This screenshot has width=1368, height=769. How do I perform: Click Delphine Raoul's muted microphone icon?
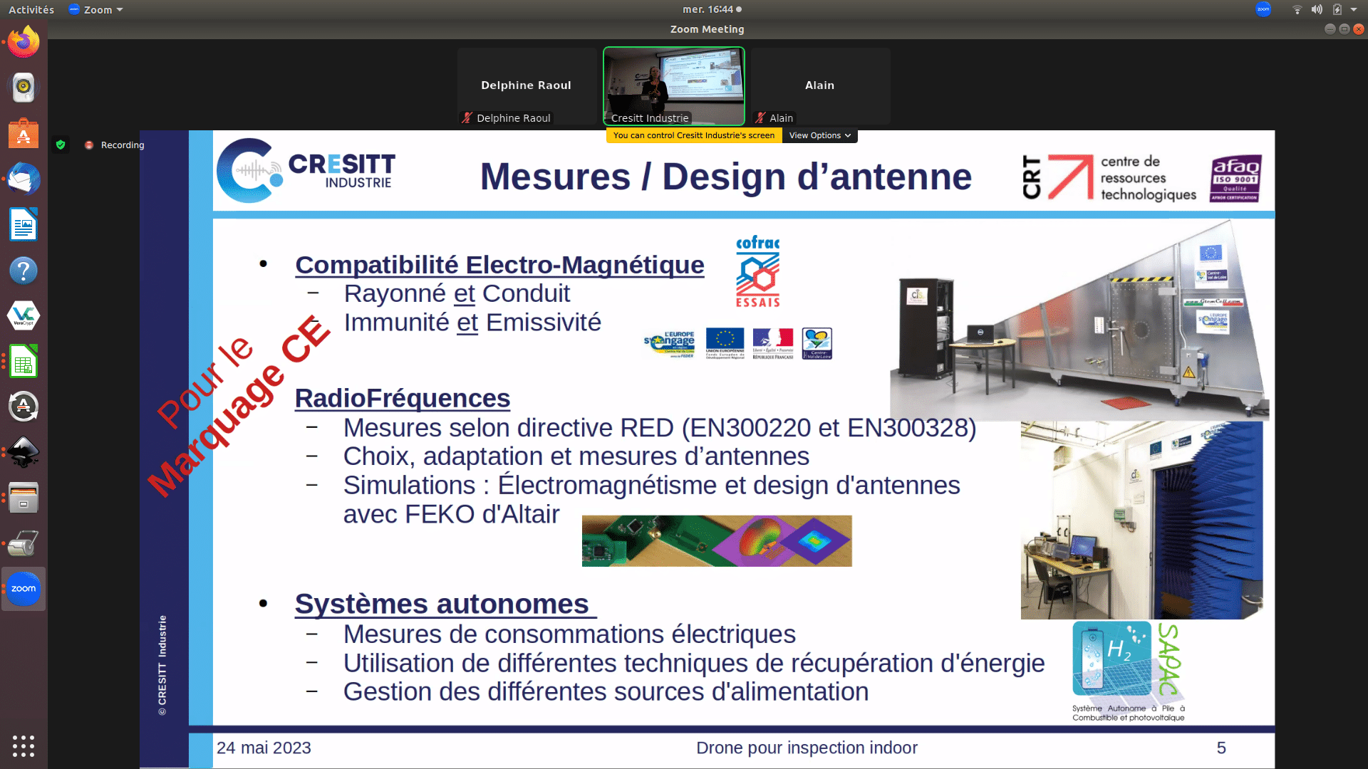point(467,118)
